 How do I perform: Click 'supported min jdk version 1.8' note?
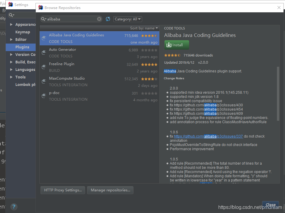194,97
